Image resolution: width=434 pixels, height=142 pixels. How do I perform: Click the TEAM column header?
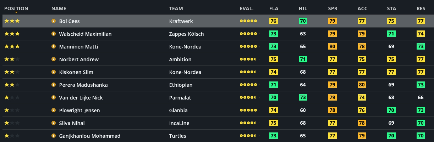coord(176,8)
